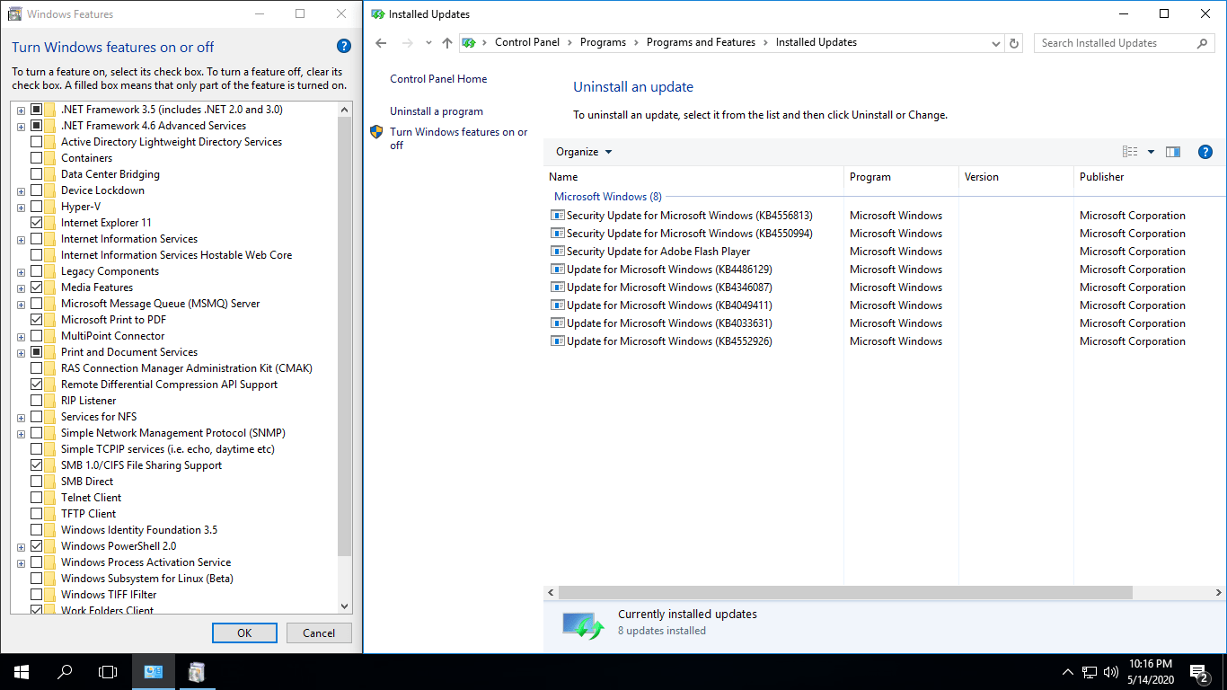Click the Control Panel taskbar icon

point(154,671)
